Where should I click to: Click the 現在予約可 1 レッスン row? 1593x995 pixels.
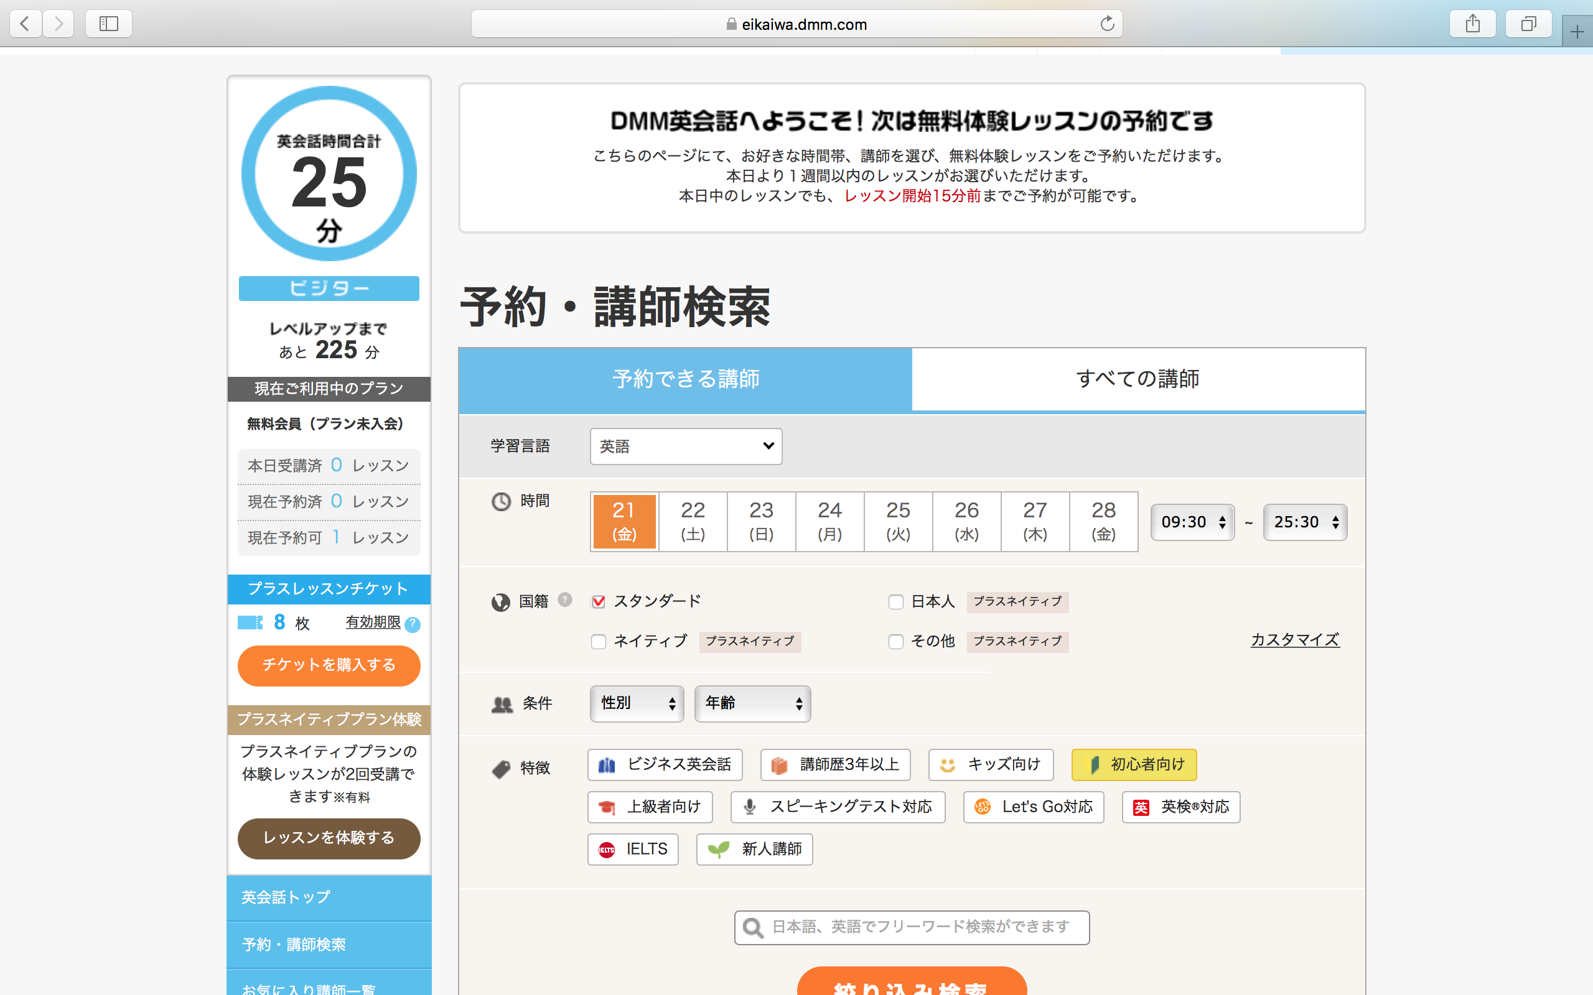[x=329, y=539]
